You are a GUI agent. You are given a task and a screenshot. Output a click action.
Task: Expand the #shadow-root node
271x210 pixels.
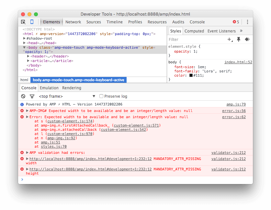pos(24,38)
